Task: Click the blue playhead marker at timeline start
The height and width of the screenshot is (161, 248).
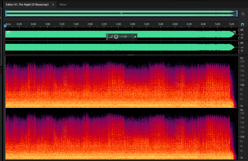Action: (5, 26)
